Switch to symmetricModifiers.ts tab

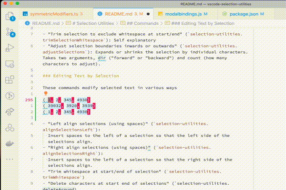click(56, 14)
